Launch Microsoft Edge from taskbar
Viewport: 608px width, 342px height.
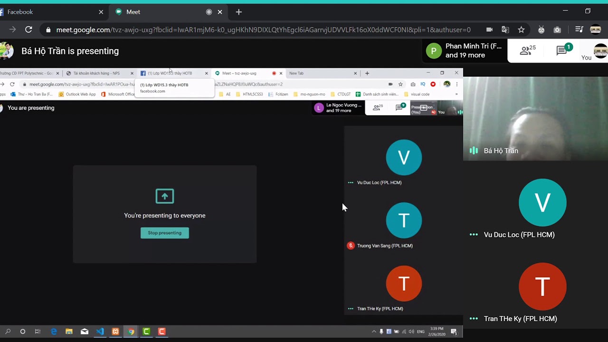pos(54,332)
